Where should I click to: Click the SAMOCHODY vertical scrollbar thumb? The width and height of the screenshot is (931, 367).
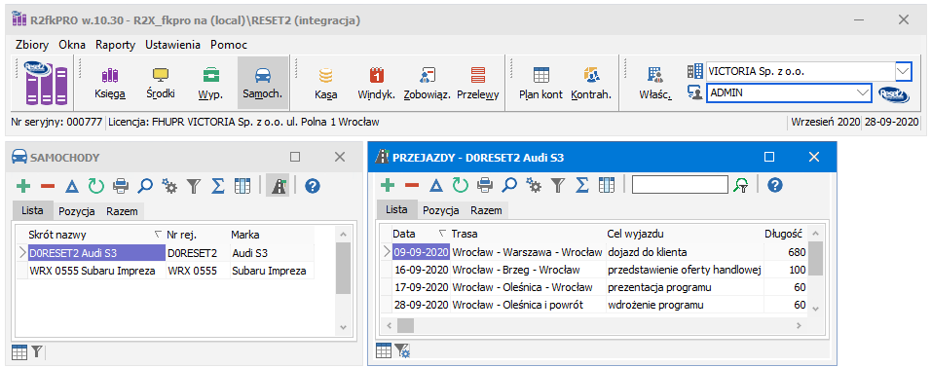click(343, 269)
